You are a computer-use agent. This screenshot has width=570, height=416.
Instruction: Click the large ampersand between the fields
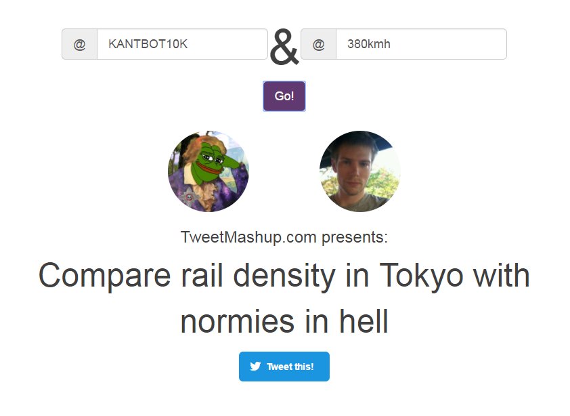pyautogui.click(x=284, y=47)
